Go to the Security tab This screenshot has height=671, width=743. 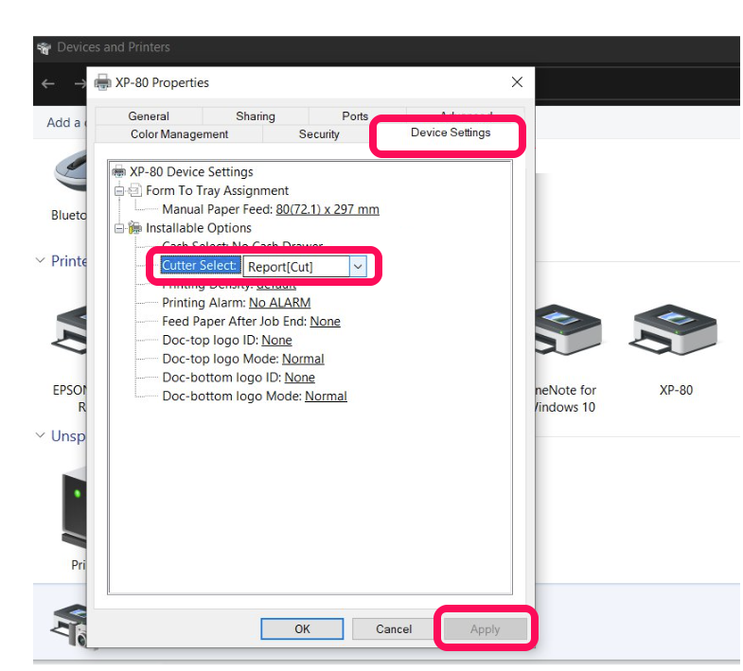[x=319, y=134]
